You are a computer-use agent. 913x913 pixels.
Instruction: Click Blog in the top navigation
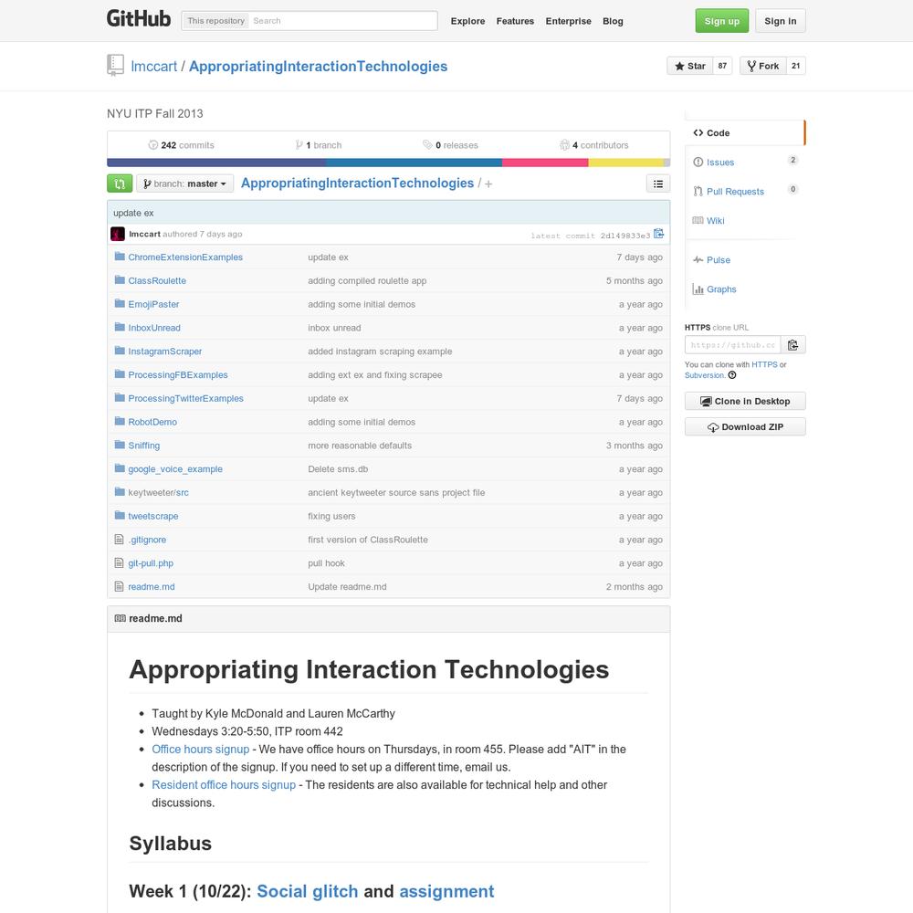click(x=613, y=21)
